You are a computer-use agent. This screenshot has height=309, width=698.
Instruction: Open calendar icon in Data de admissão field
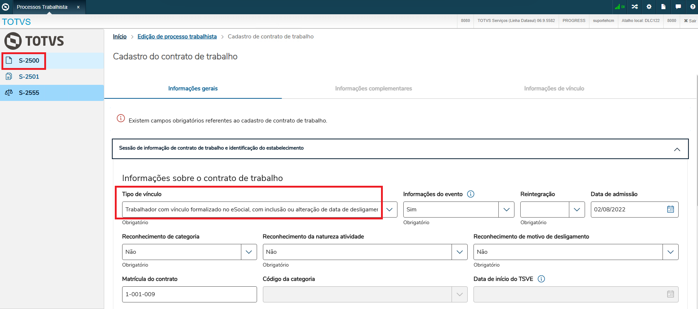(x=671, y=209)
